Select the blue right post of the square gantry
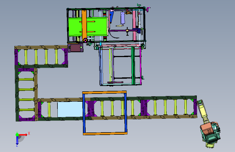The height and width of the screenshot is (152, 235). (125, 113)
